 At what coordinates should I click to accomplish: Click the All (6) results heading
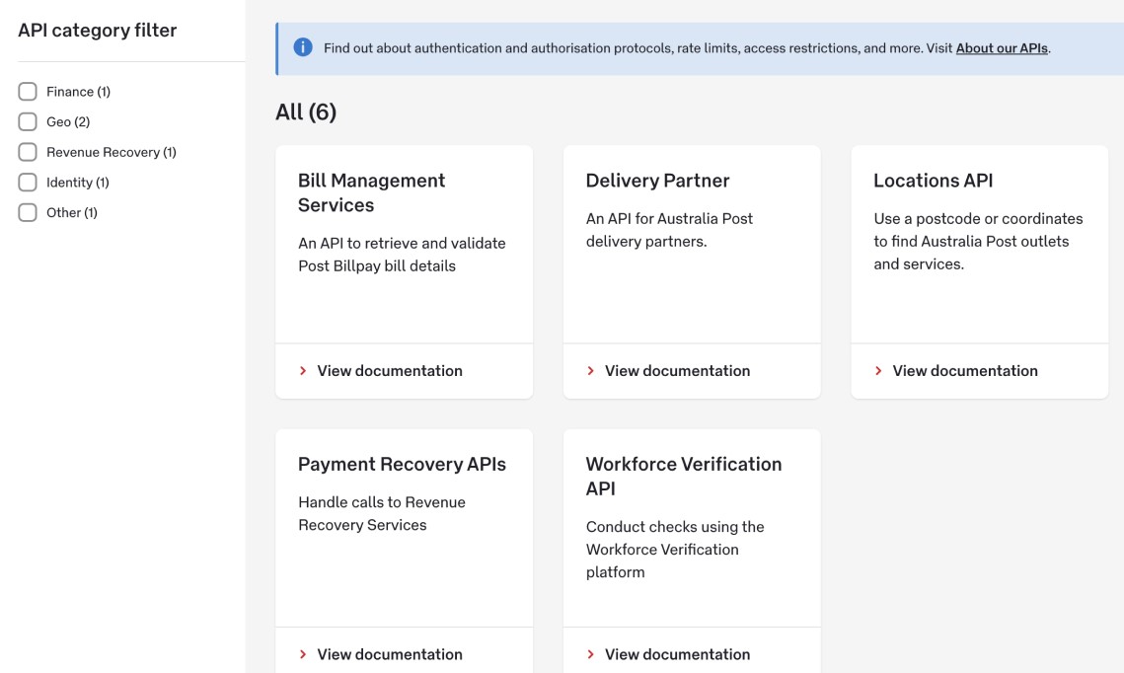pos(306,112)
